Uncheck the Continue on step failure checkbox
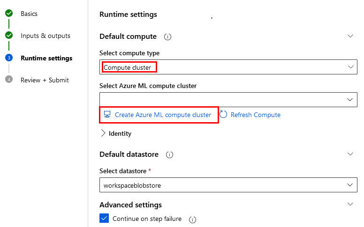This screenshot has height=227, width=364. point(104,219)
